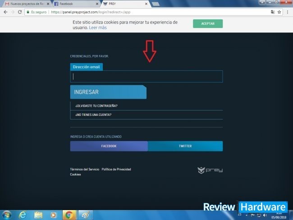Open a new tab
This screenshot has width=293, height=220.
coord(156,4)
